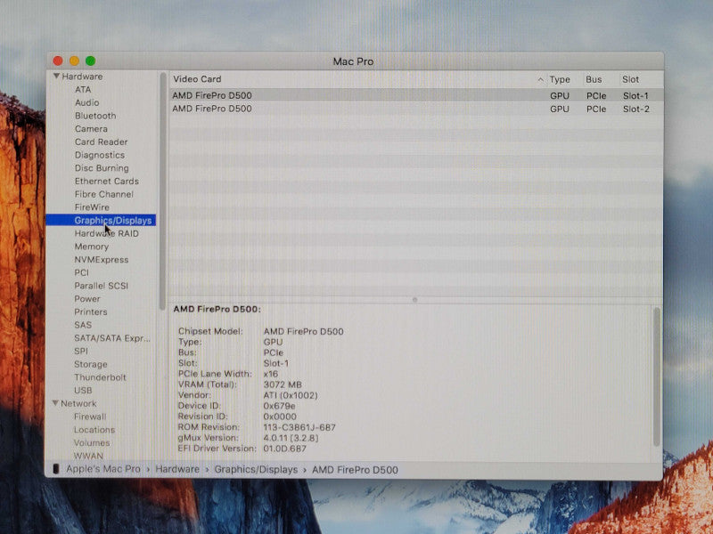Click the Vendor value ATI (0x1002)

click(x=291, y=395)
